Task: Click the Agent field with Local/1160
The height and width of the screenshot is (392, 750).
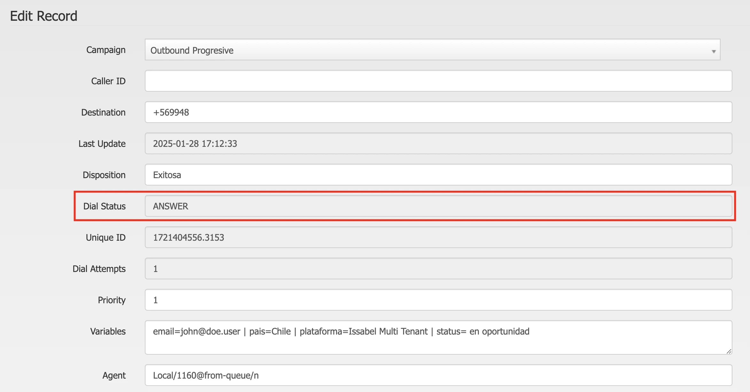Action: click(x=438, y=375)
